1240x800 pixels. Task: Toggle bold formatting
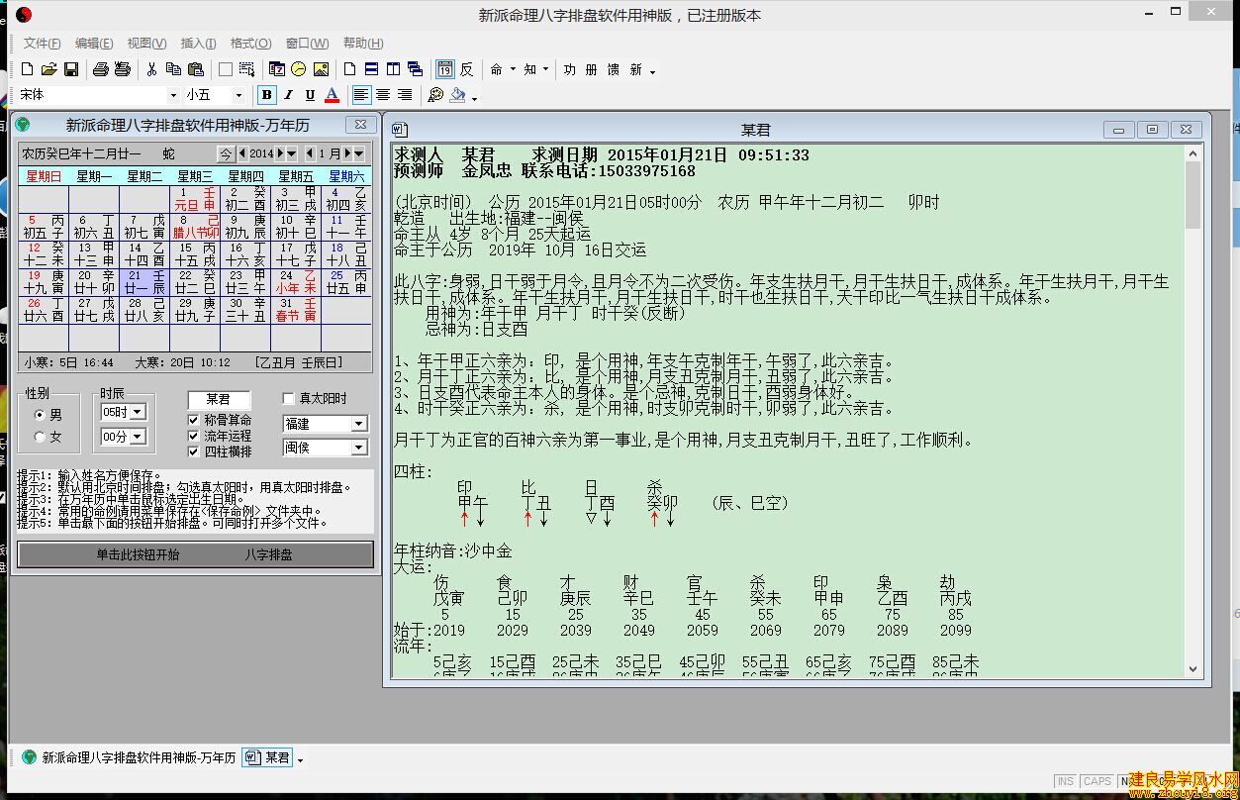(266, 95)
